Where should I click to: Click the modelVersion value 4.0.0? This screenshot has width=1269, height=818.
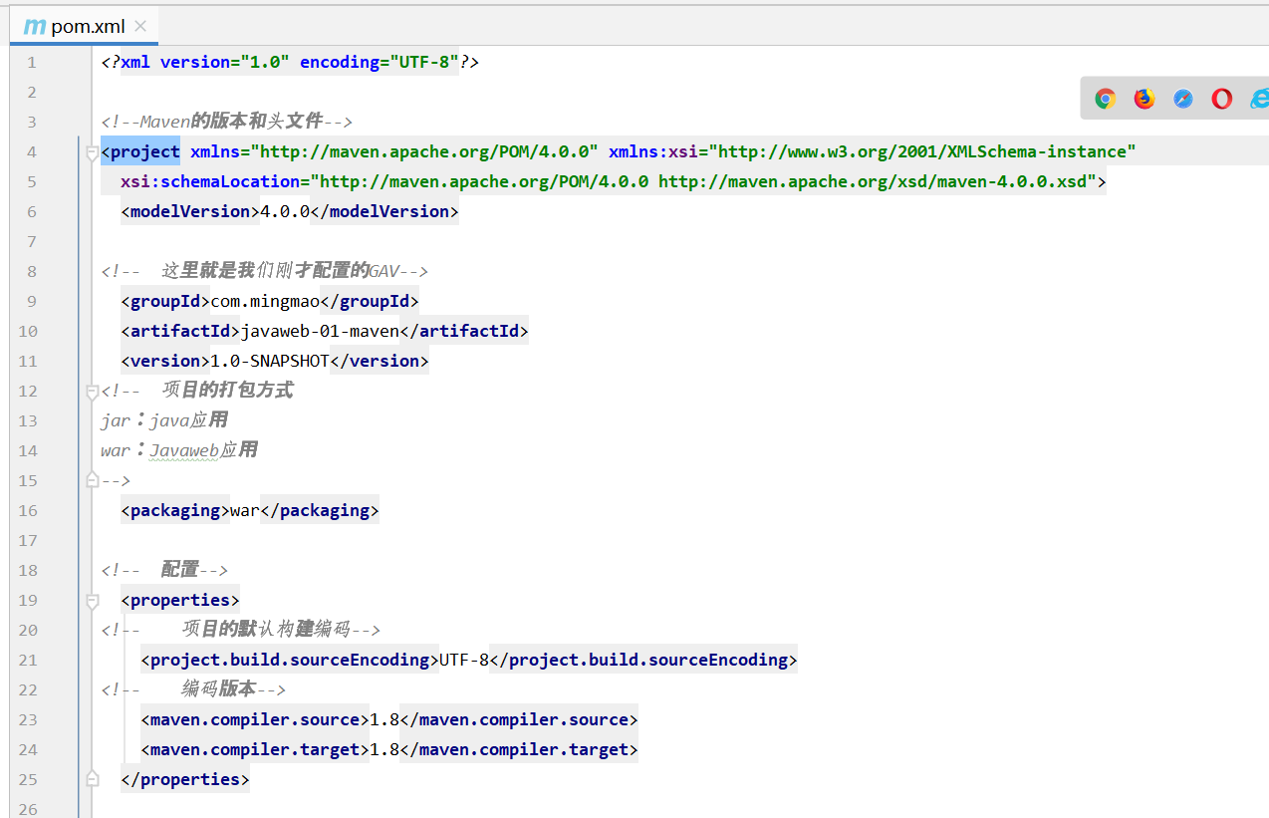point(285,211)
